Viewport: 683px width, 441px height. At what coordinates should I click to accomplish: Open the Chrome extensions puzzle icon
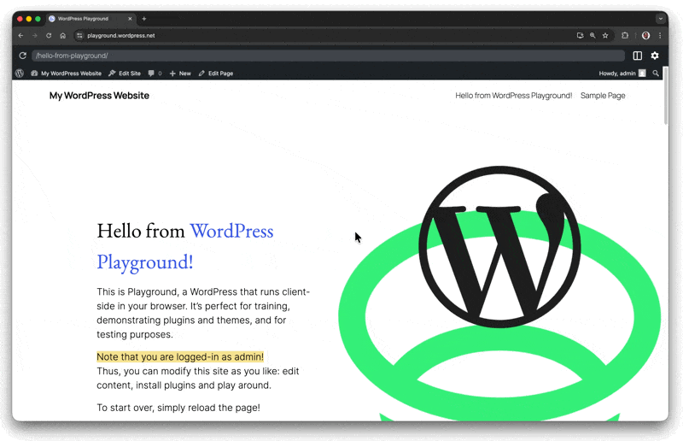625,36
